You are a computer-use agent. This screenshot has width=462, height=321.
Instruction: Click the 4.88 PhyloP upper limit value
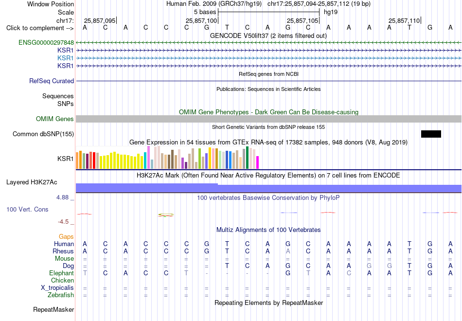pos(62,197)
